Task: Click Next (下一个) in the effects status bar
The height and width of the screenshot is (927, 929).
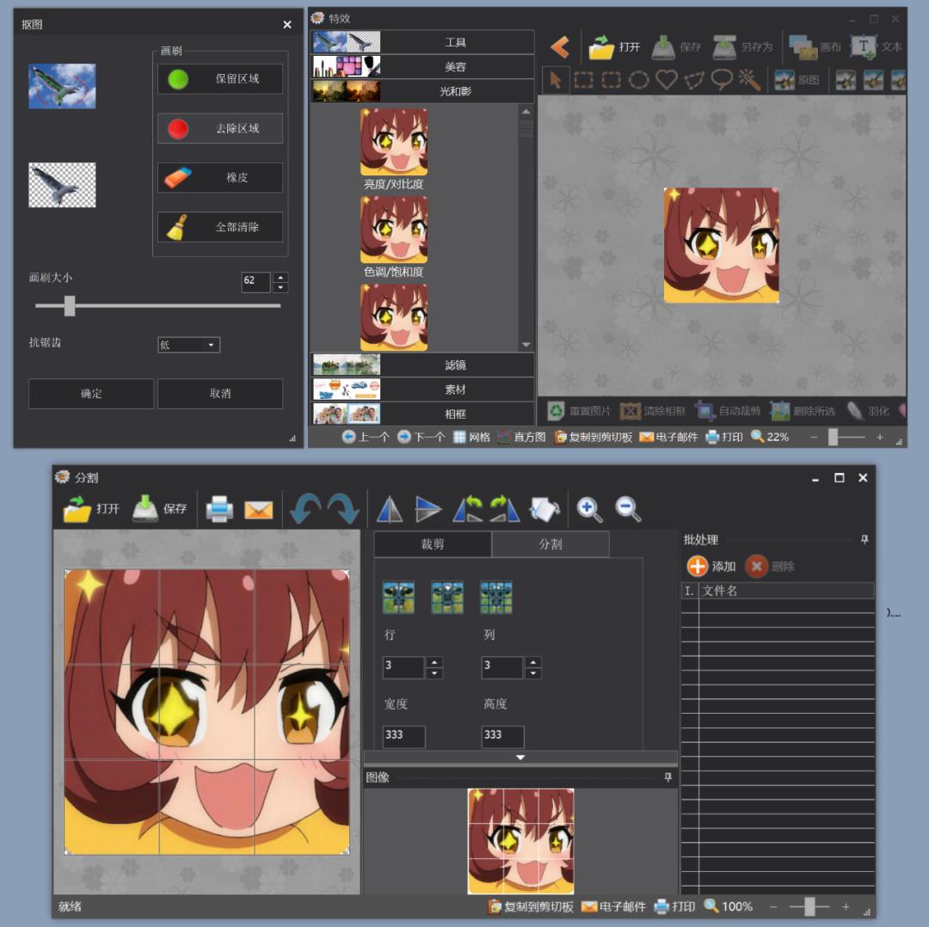Action: [x=421, y=437]
